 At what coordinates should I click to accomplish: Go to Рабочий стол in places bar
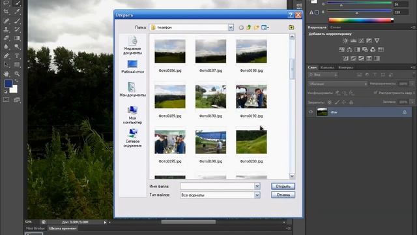coord(132,67)
